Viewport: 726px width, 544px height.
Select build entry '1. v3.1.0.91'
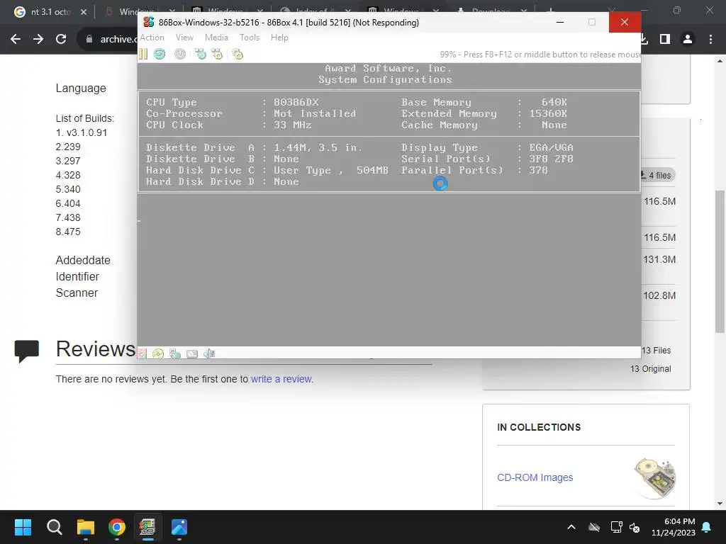click(82, 132)
